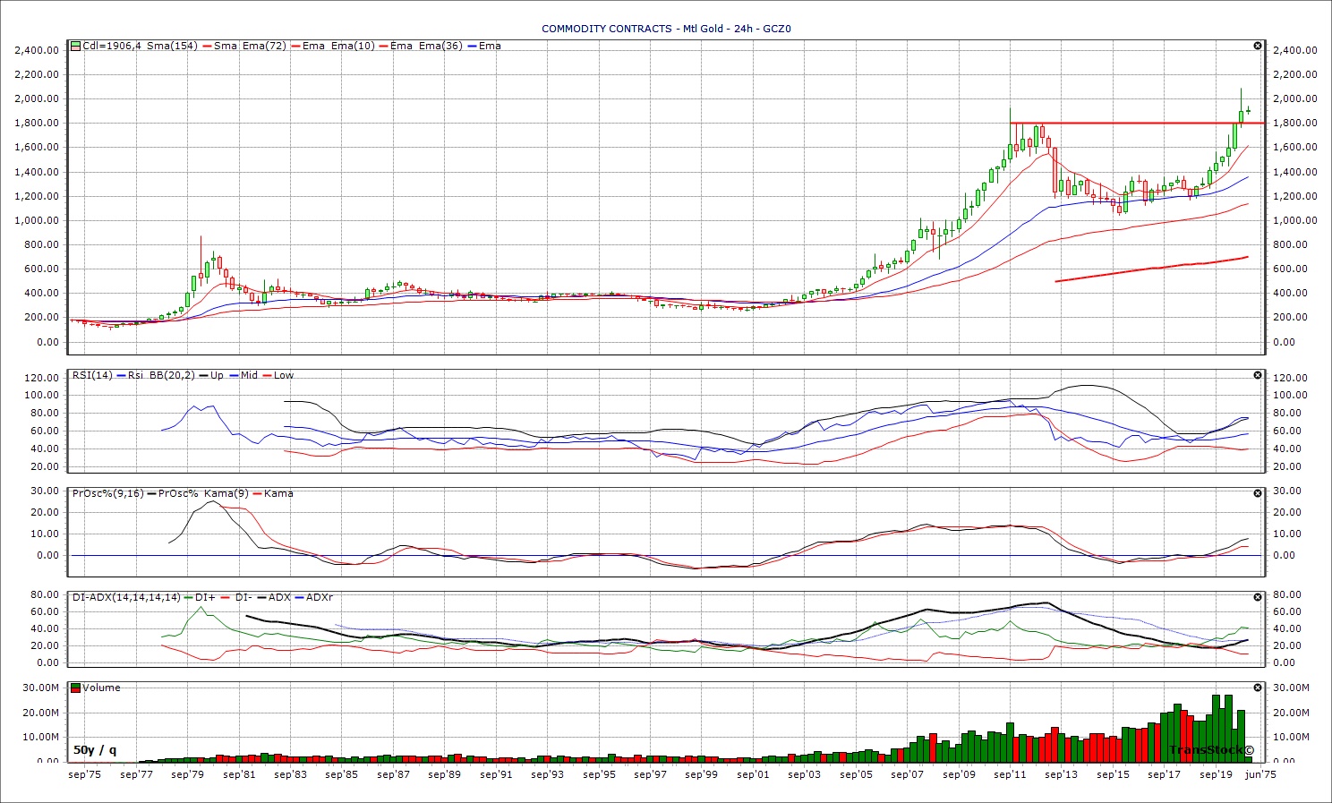This screenshot has width=1332, height=803.
Task: Click the DI- legend entry
Action: tap(243, 597)
